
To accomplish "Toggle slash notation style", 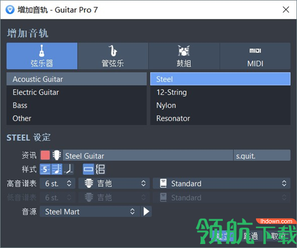I will pyautogui.click(x=69, y=169).
